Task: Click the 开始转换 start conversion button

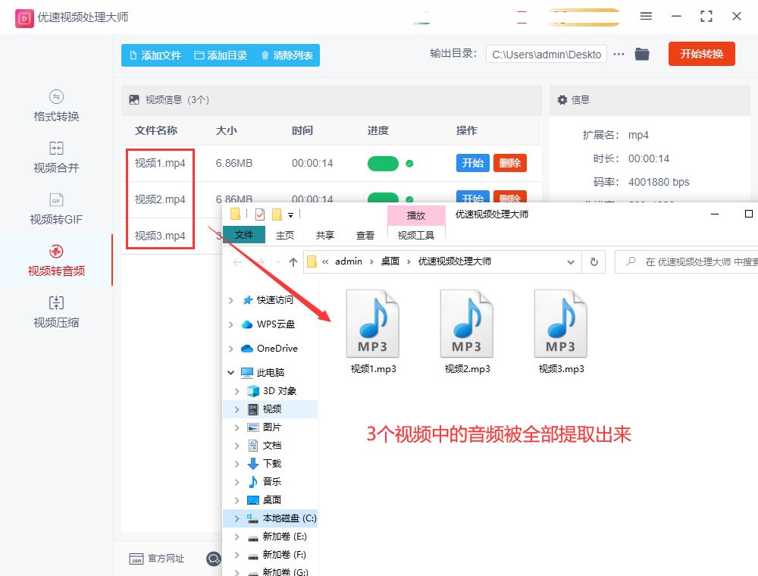Action: coord(701,54)
